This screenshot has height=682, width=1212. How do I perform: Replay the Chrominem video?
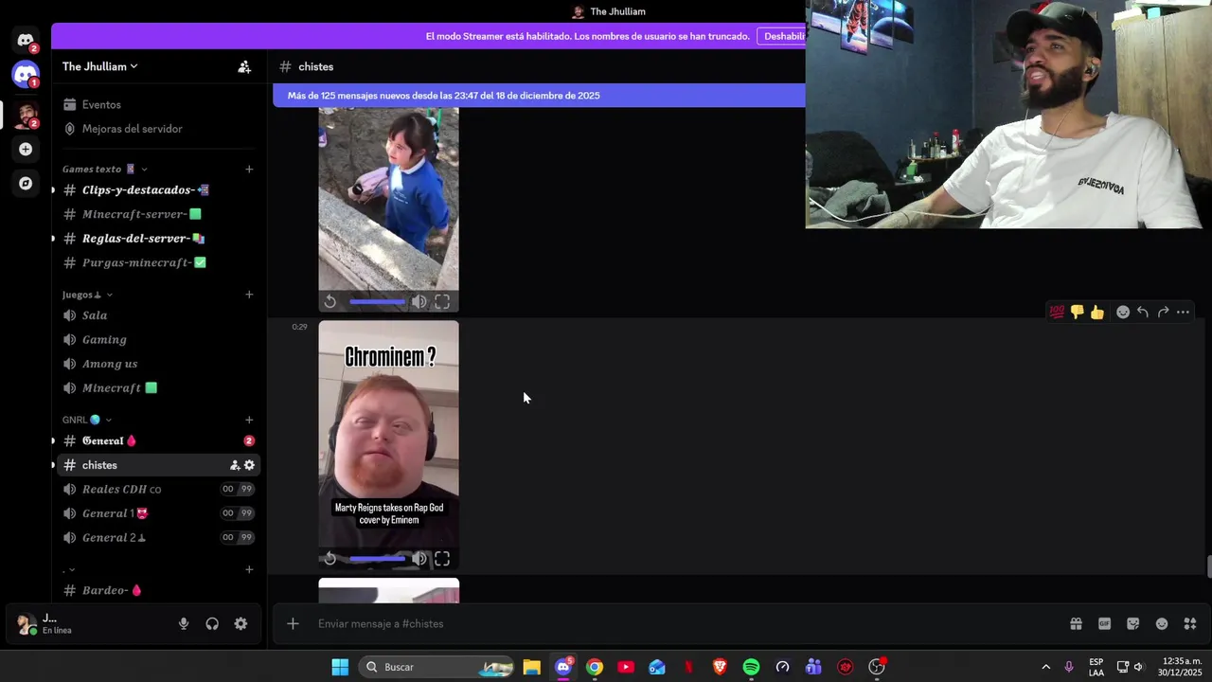(330, 559)
